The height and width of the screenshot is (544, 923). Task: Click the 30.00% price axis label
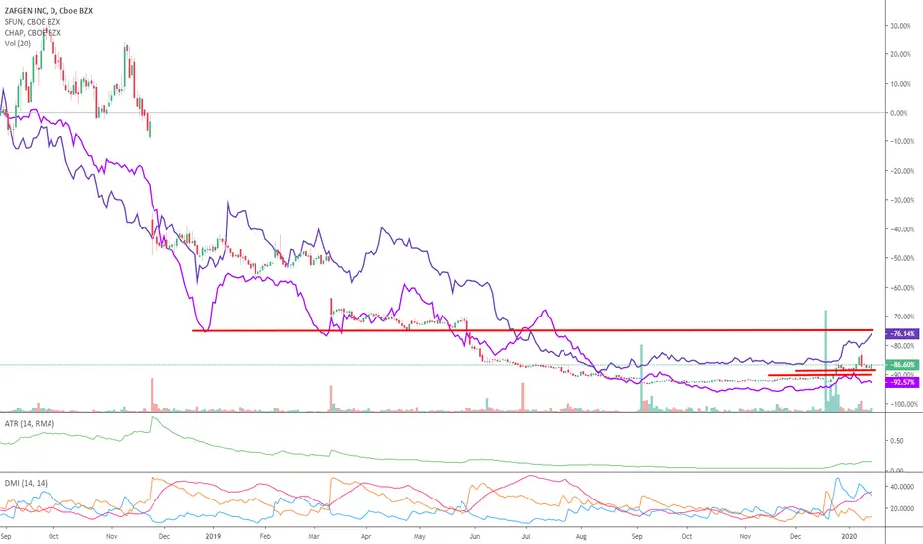point(902,26)
